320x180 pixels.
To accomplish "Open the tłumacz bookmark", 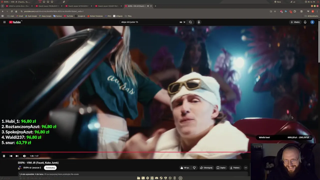I will pos(58,16).
